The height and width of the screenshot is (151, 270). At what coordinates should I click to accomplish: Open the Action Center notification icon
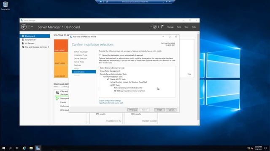[x=266, y=148]
